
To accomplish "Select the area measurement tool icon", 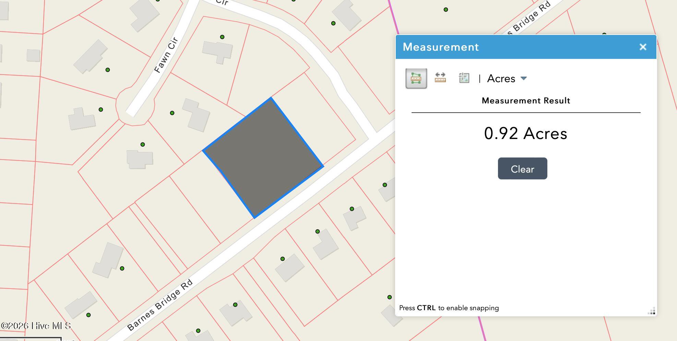I will coord(416,78).
